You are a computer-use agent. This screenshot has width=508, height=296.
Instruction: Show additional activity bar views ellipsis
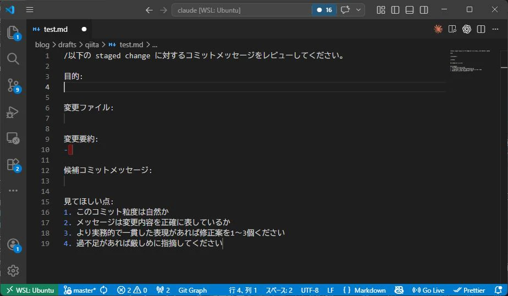(x=13, y=191)
